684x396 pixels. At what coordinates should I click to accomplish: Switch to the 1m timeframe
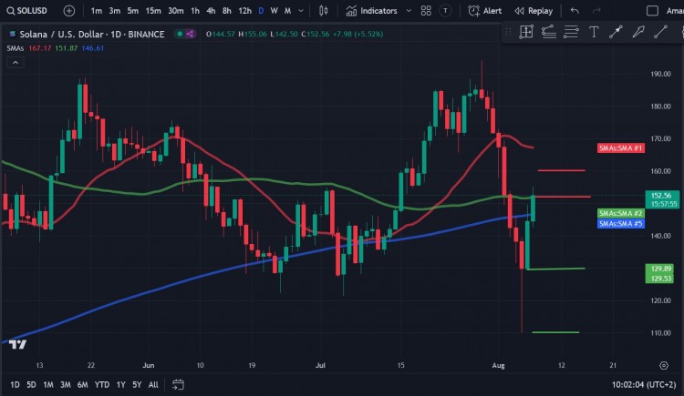coord(97,10)
